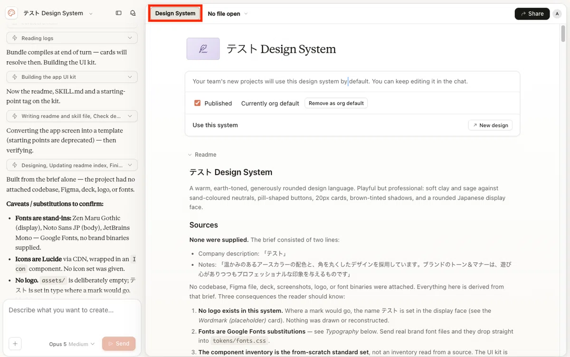This screenshot has height=357, width=570.
Task: Click the テスト Design System readme heading
Action: click(x=231, y=172)
